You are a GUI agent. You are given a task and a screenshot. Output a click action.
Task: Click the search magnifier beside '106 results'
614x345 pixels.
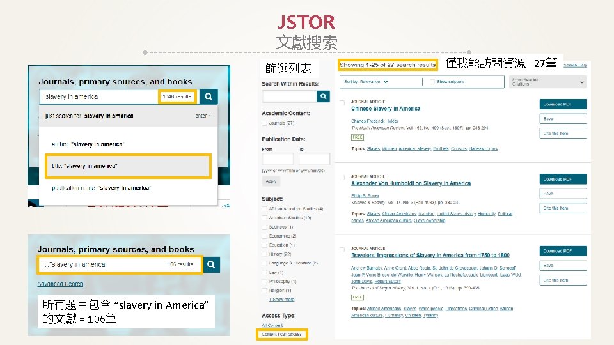[211, 264]
